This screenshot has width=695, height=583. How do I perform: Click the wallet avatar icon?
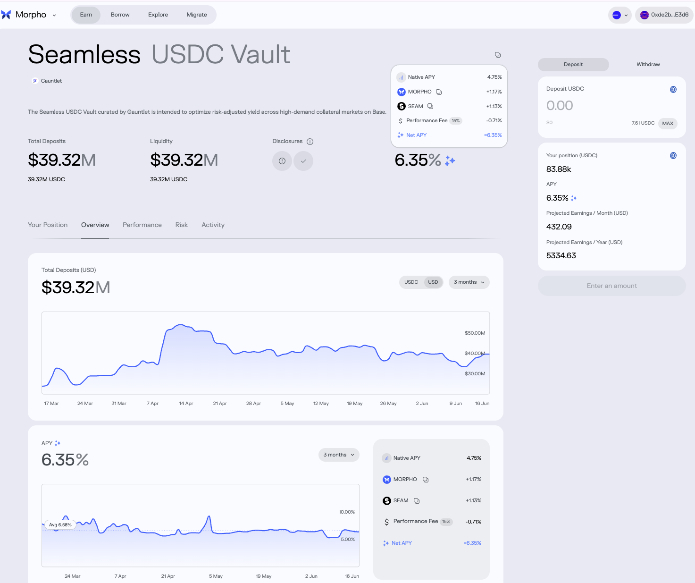tap(645, 15)
